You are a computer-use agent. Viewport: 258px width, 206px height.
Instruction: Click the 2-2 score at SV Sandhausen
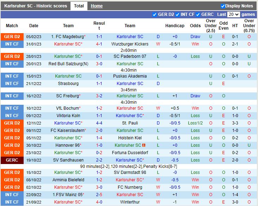(99, 160)
